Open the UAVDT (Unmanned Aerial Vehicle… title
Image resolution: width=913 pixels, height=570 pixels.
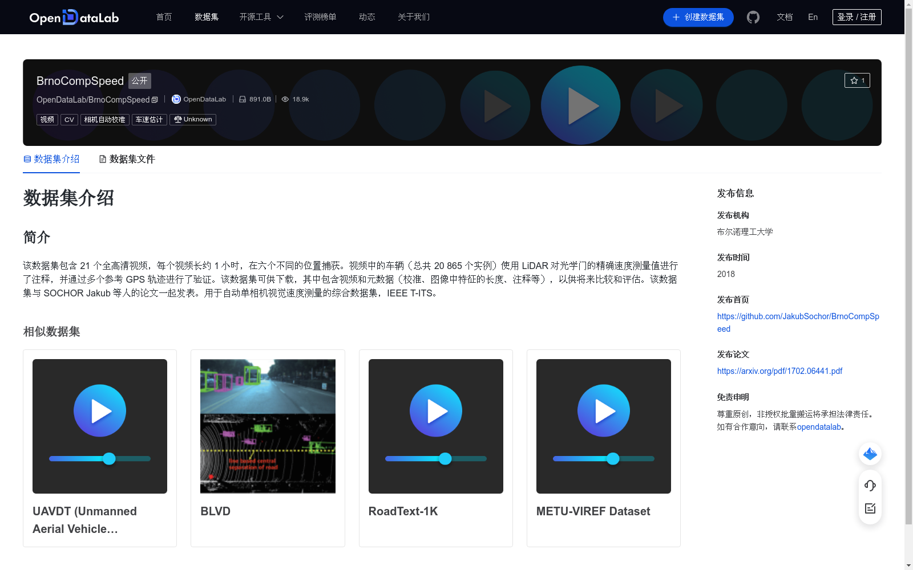pyautogui.click(x=84, y=520)
